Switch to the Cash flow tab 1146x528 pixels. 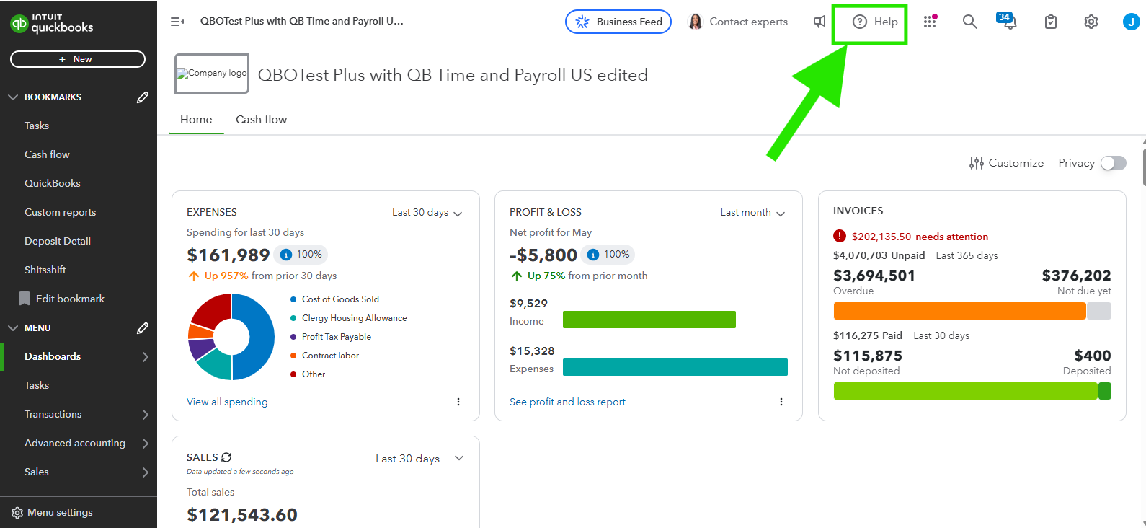(261, 120)
